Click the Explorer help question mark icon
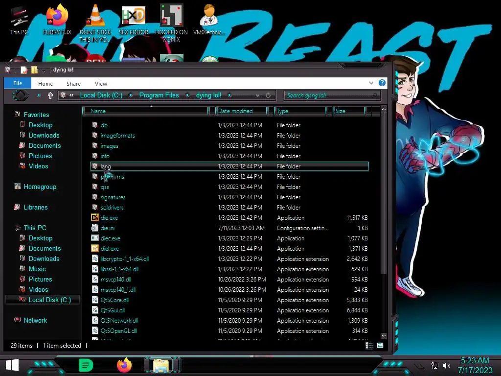501x376 pixels. coord(382,83)
